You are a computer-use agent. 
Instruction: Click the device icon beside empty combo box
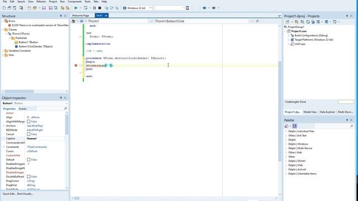[187, 8]
